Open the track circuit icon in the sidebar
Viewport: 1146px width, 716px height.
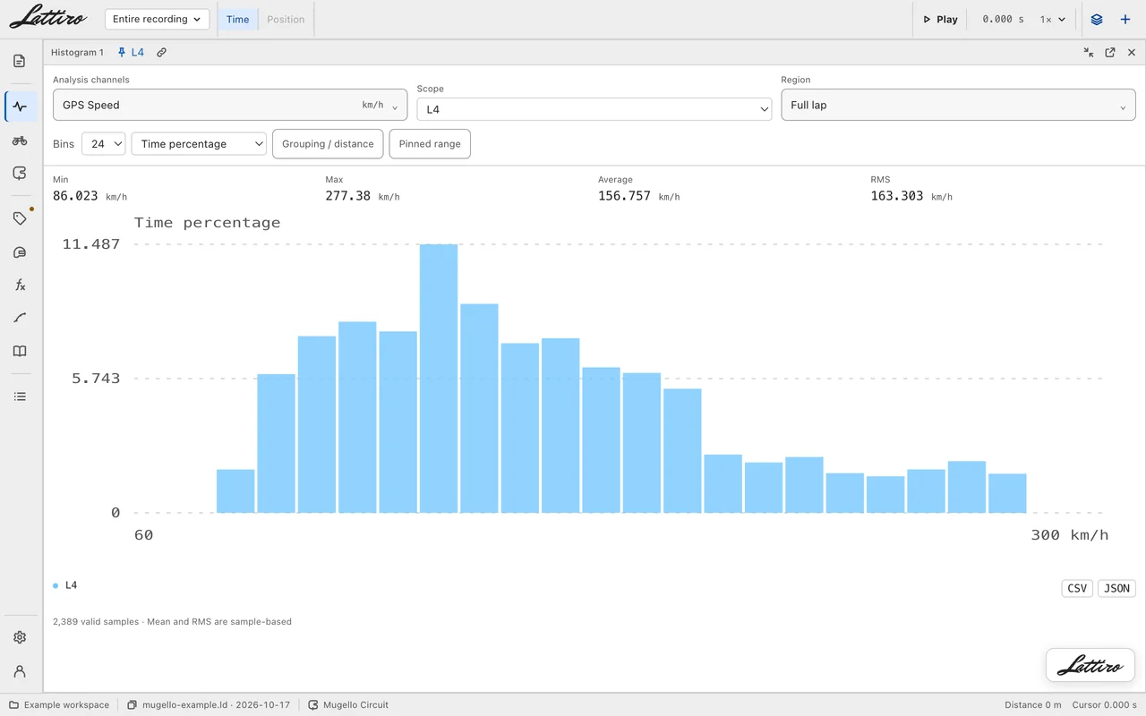pyautogui.click(x=20, y=174)
